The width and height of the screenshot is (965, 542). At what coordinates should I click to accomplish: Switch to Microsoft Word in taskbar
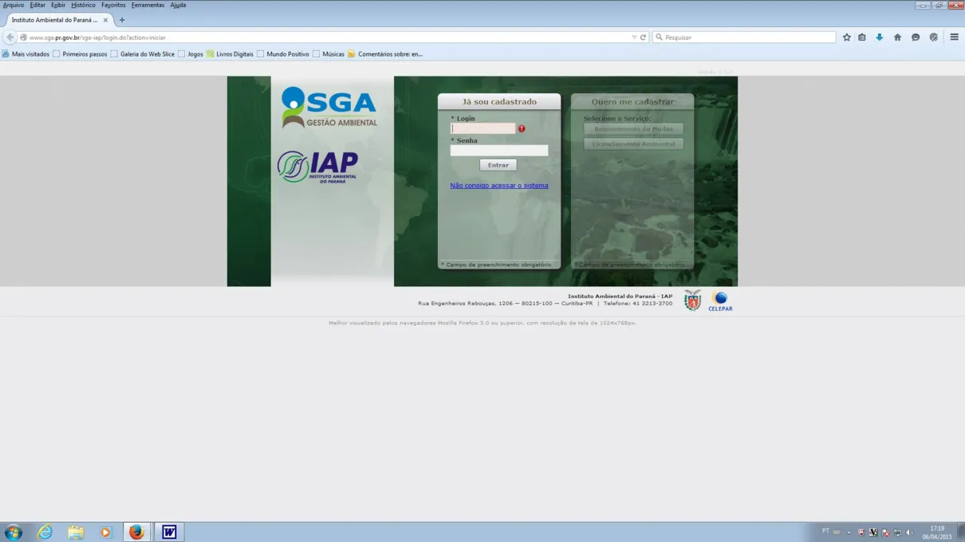[x=169, y=532]
